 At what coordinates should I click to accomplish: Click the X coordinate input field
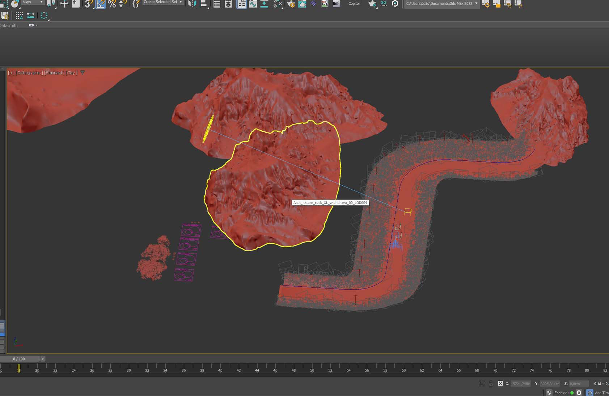pos(520,384)
